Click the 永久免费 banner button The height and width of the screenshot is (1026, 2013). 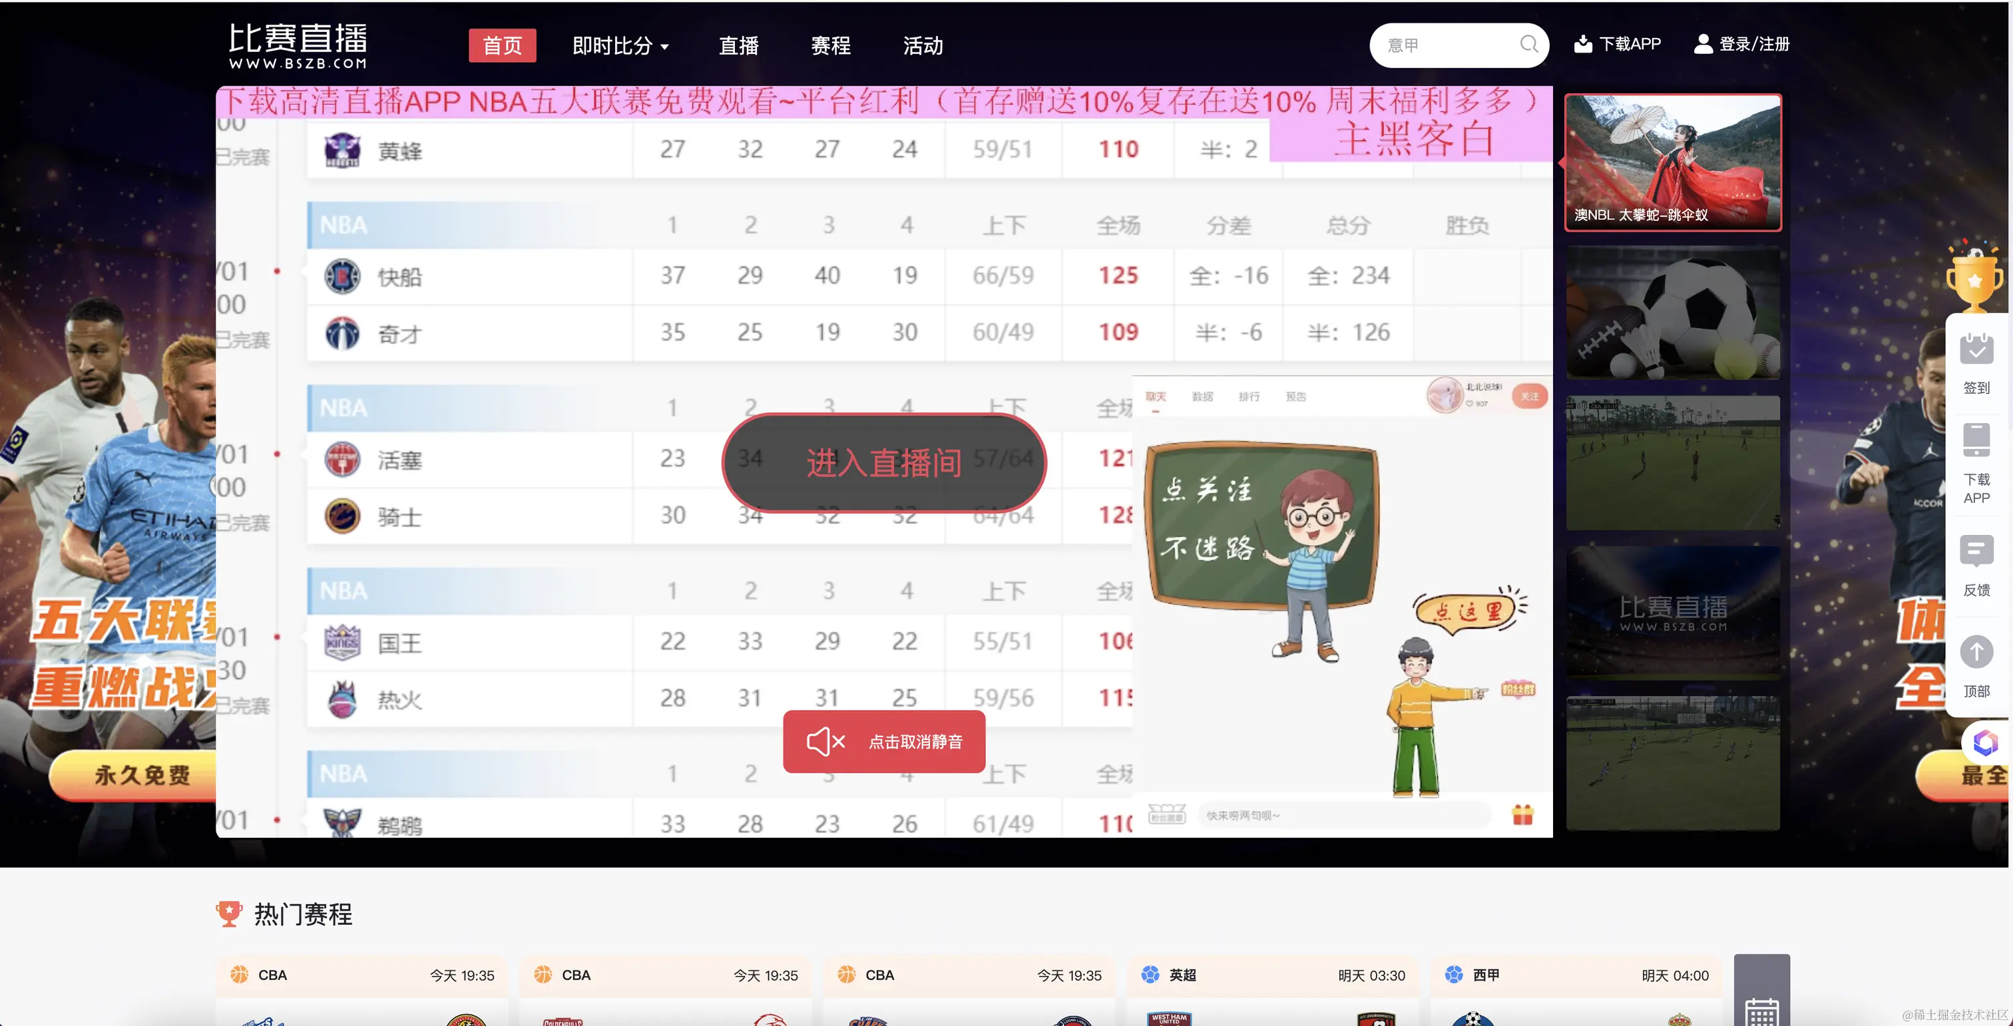[x=133, y=774]
